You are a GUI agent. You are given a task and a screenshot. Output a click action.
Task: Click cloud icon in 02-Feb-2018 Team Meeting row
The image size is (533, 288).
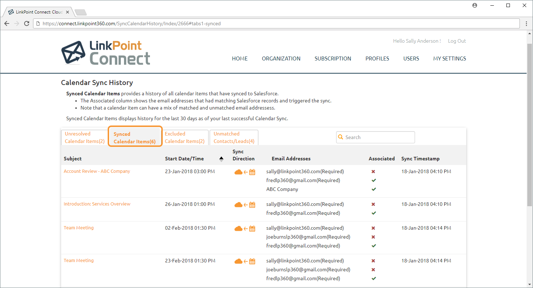pyautogui.click(x=238, y=229)
